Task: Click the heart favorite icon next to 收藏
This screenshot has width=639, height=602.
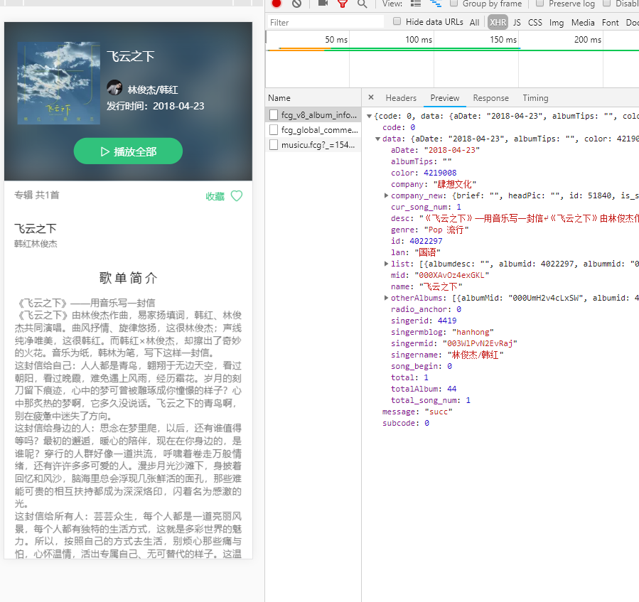Action: click(237, 196)
